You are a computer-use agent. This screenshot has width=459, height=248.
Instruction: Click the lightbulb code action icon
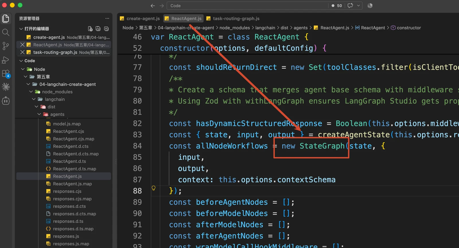pyautogui.click(x=153, y=188)
